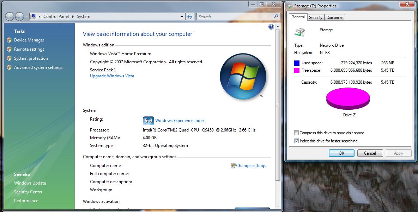
Task: Click the blue Used space color swatch
Action: (297, 63)
